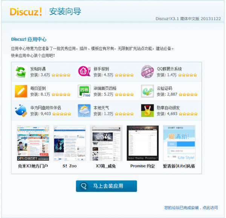This screenshot has height=218, width=226.
Task: Click the QQ群展示系统 title text
Action: click(169, 69)
